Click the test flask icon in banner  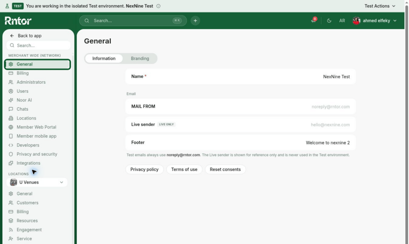(7, 6)
